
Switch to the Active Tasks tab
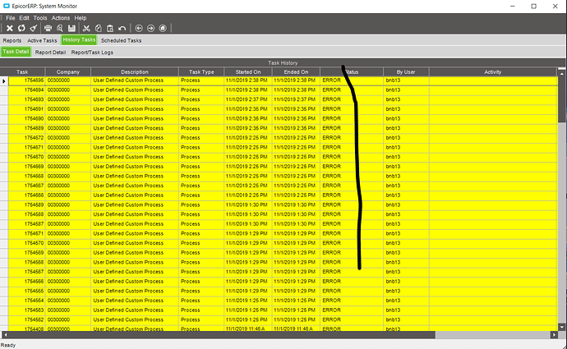coord(42,40)
